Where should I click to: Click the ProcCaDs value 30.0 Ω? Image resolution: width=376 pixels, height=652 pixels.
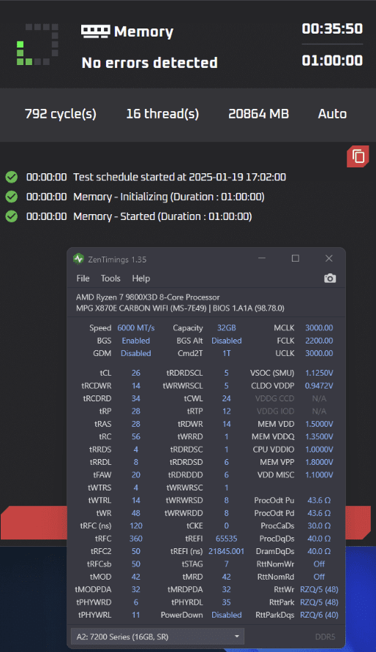point(319,526)
